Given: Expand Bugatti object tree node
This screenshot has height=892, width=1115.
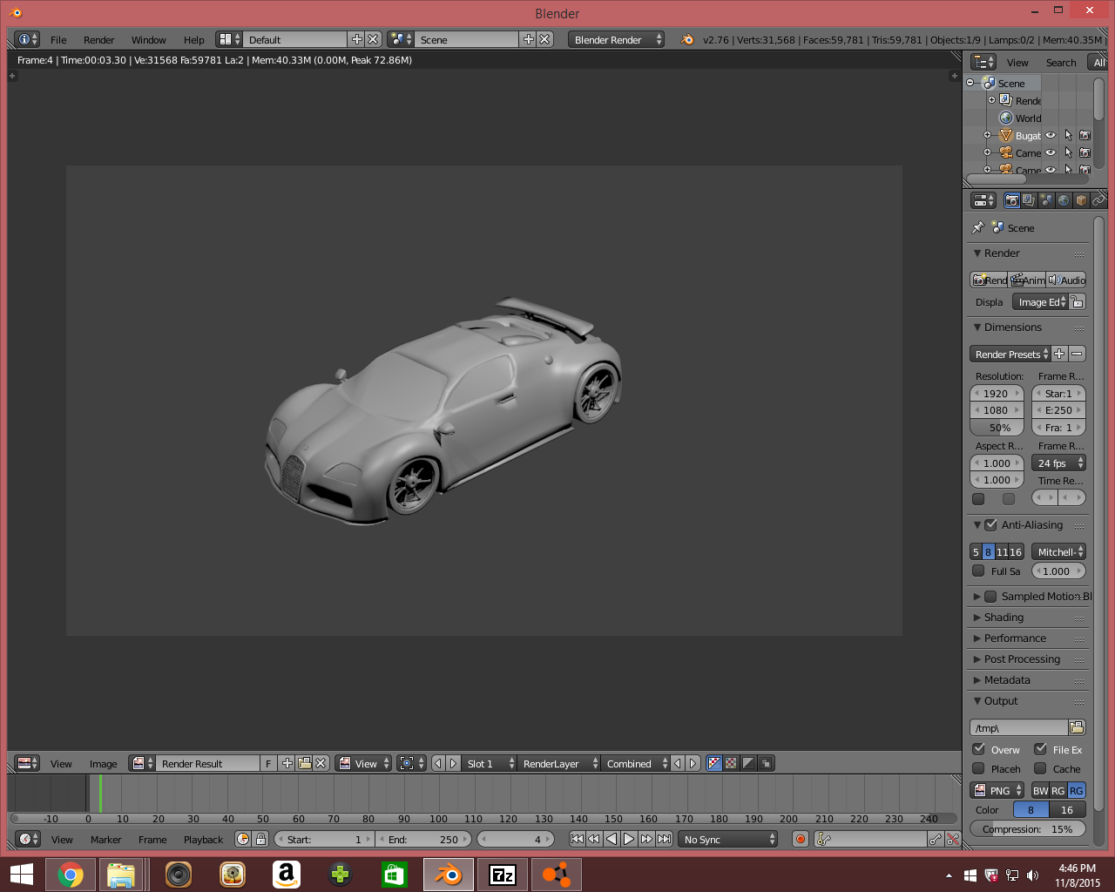Looking at the screenshot, I should 987,135.
